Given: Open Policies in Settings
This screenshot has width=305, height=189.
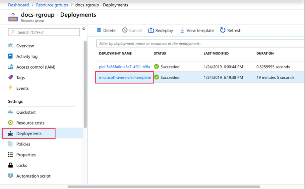Looking at the screenshot, I should click(23, 144).
